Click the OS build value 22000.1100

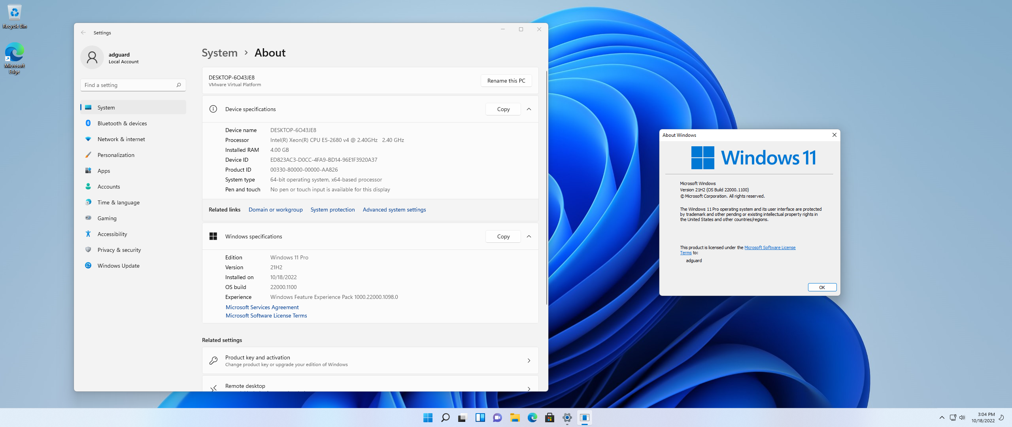[283, 287]
